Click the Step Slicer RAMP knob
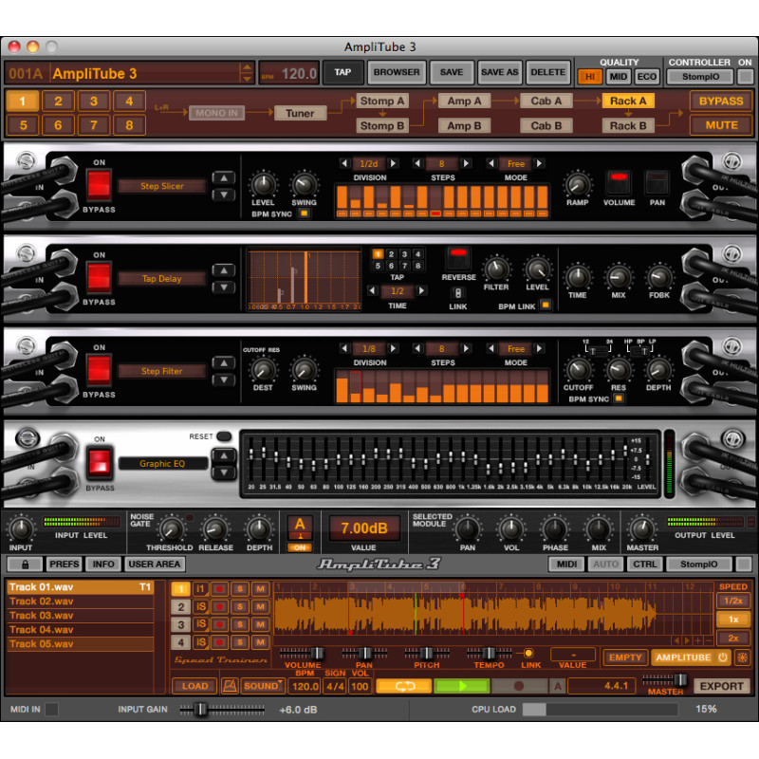 click(x=578, y=184)
